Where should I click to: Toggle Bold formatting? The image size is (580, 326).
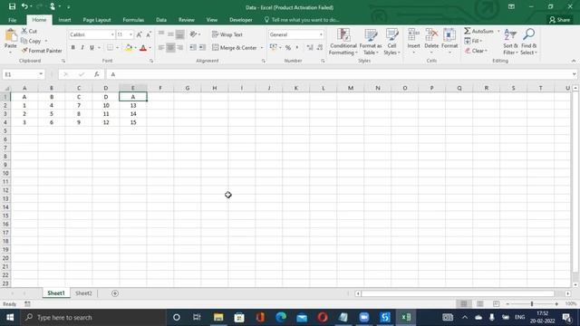click(x=72, y=48)
